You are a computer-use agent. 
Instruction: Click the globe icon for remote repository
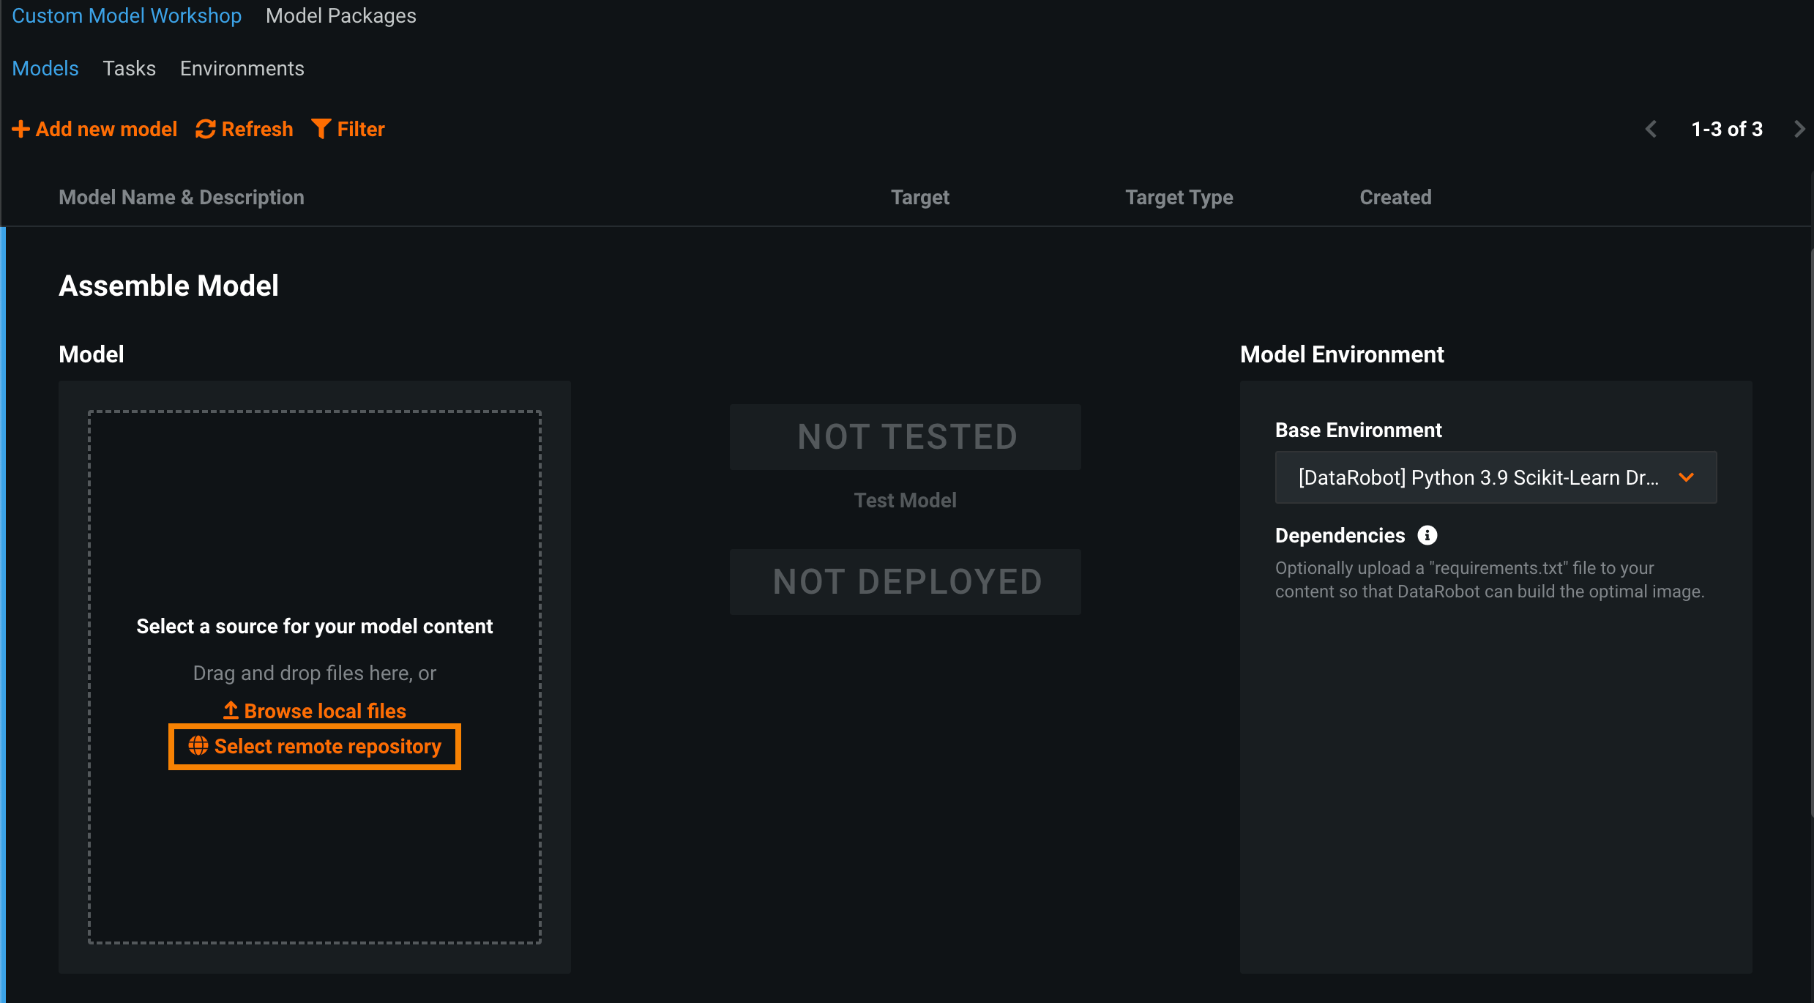pyautogui.click(x=198, y=746)
